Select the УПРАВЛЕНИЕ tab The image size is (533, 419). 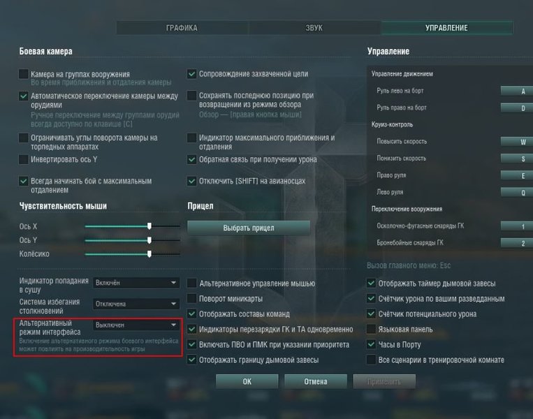point(446,28)
